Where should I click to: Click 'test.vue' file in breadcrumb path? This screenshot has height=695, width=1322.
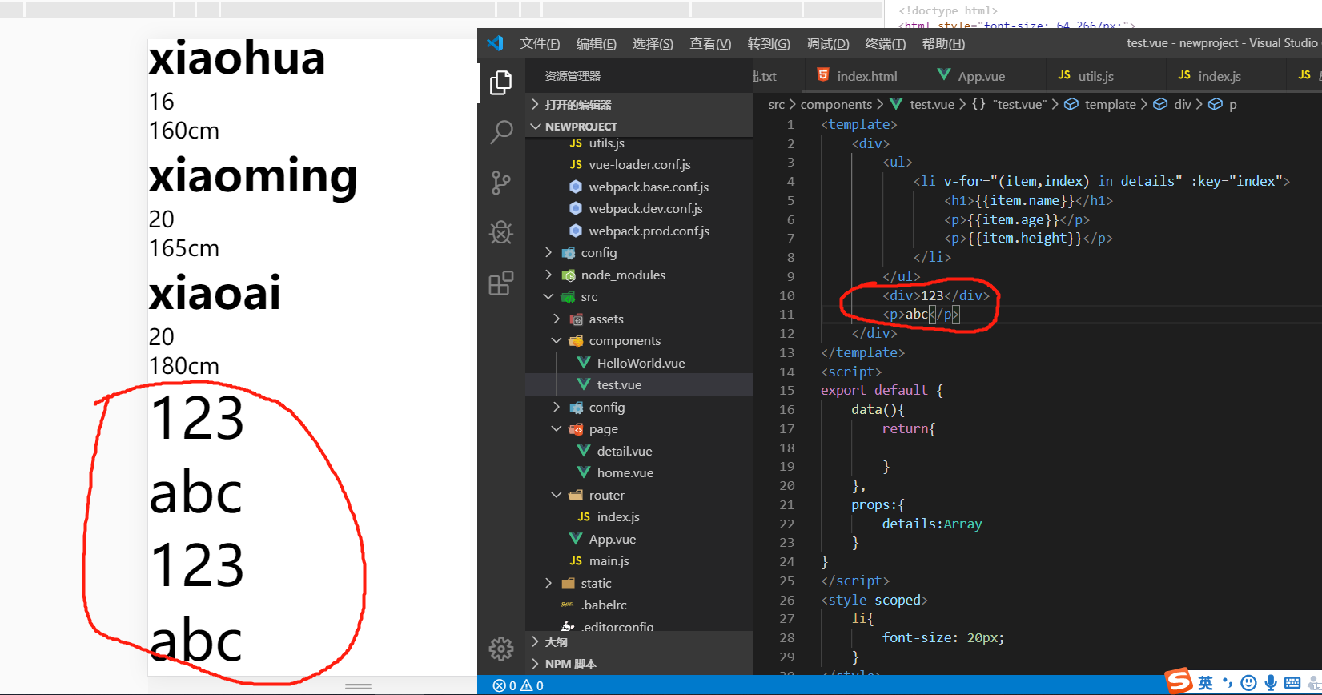[x=932, y=105]
